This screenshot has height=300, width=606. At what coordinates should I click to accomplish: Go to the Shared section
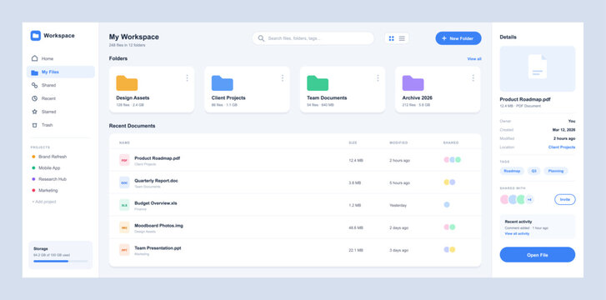pos(61,85)
